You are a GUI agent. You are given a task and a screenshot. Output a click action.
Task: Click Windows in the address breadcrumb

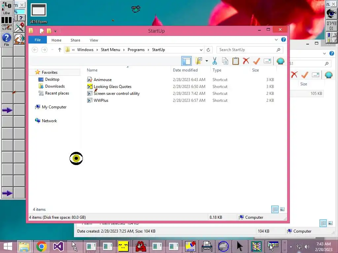(x=85, y=50)
